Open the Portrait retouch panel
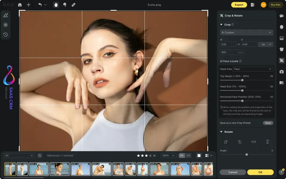The height and width of the screenshot is (179, 286). pyautogui.click(x=282, y=27)
